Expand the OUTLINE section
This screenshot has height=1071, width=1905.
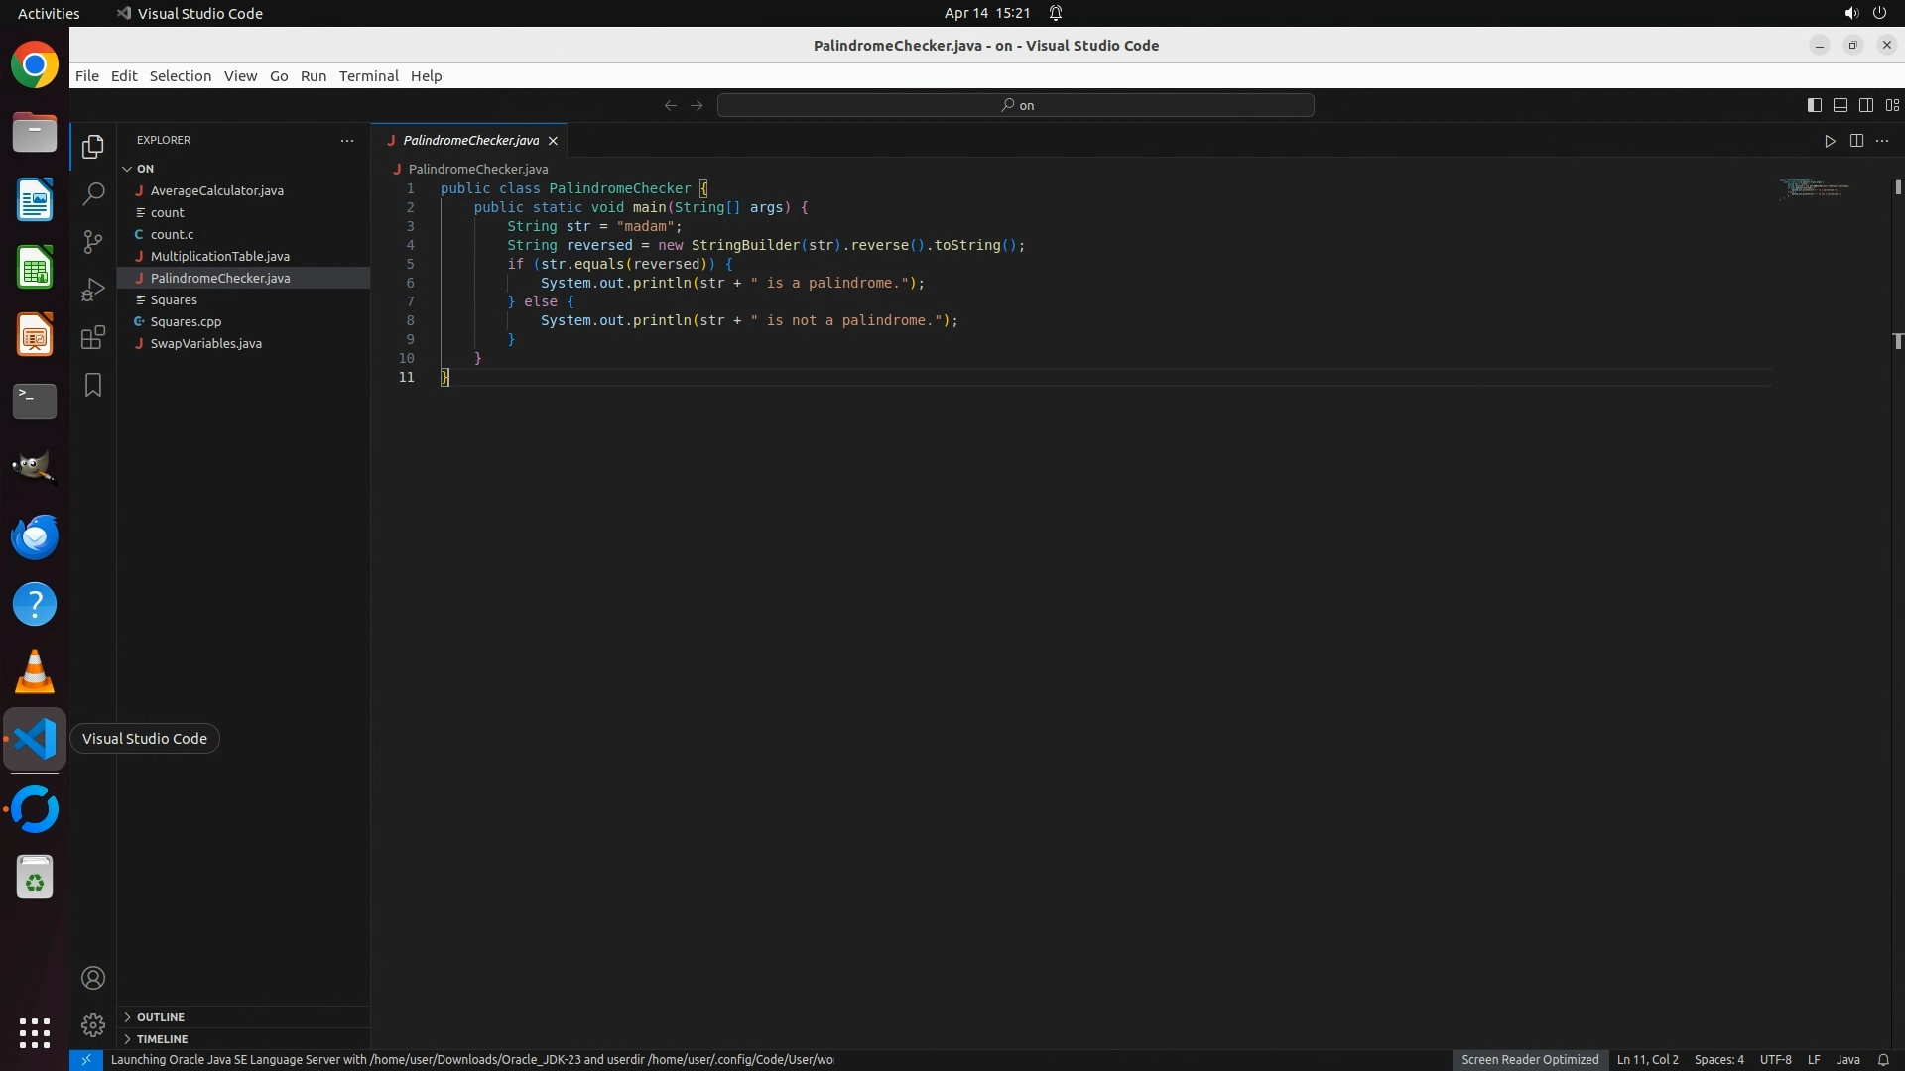(x=161, y=1017)
